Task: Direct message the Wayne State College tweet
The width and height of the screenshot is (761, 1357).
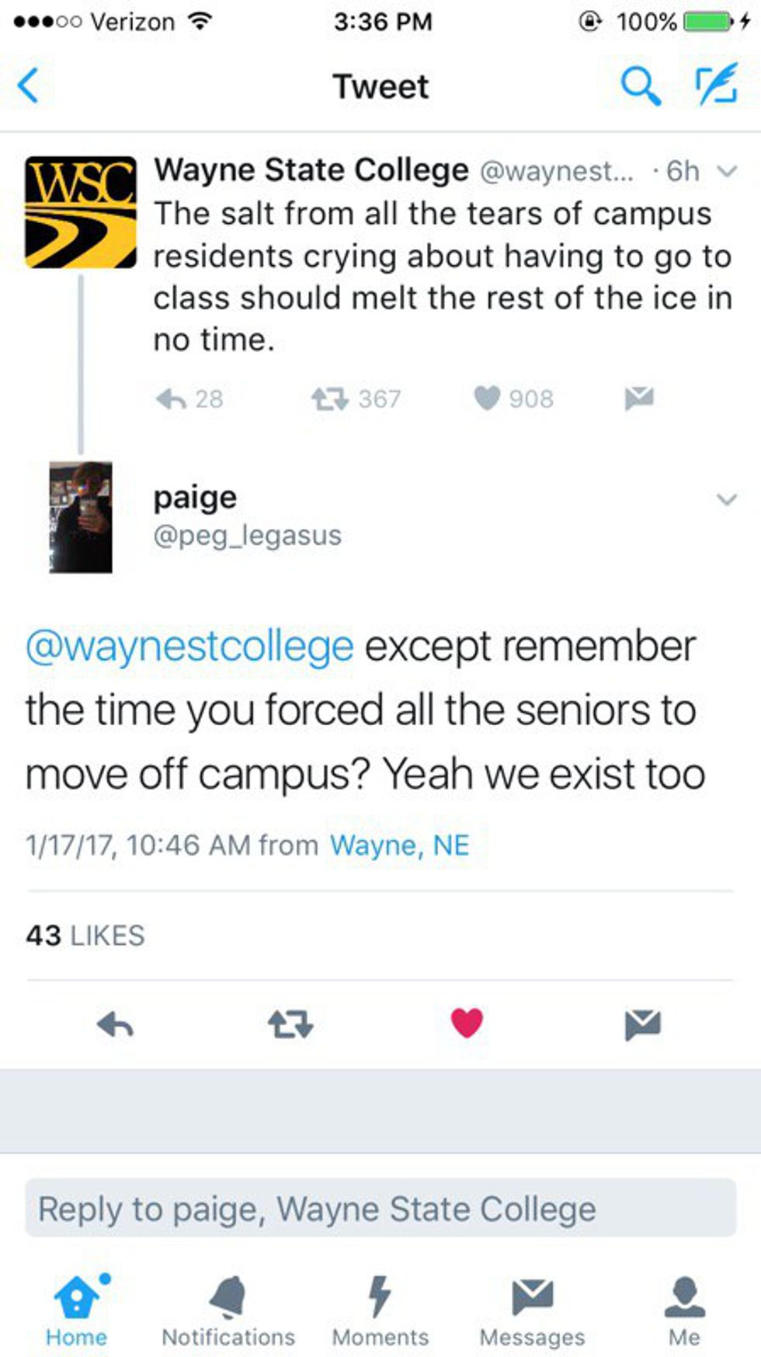Action: click(x=639, y=398)
